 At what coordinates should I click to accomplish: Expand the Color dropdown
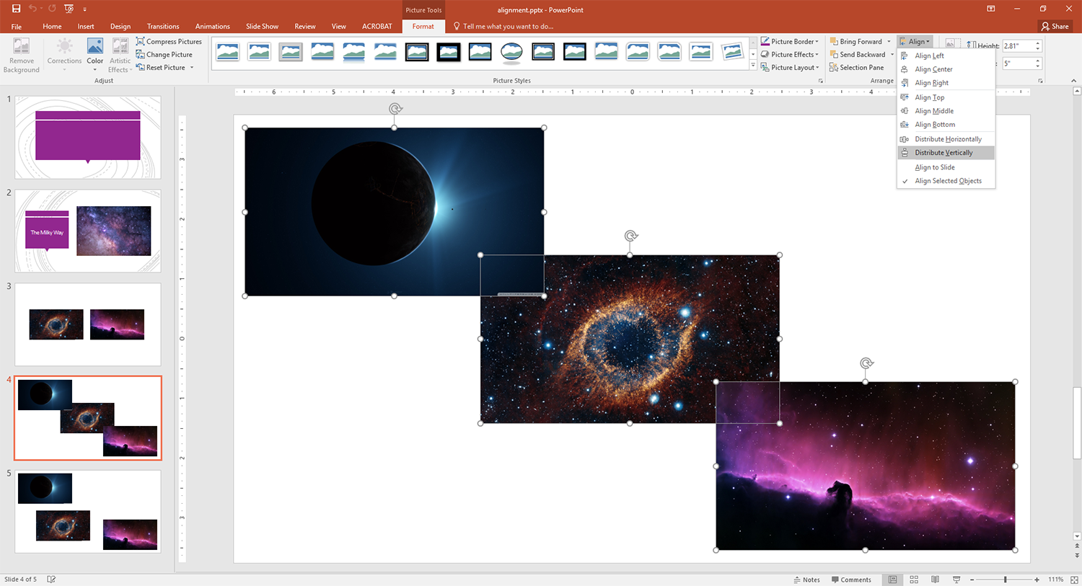(x=94, y=61)
